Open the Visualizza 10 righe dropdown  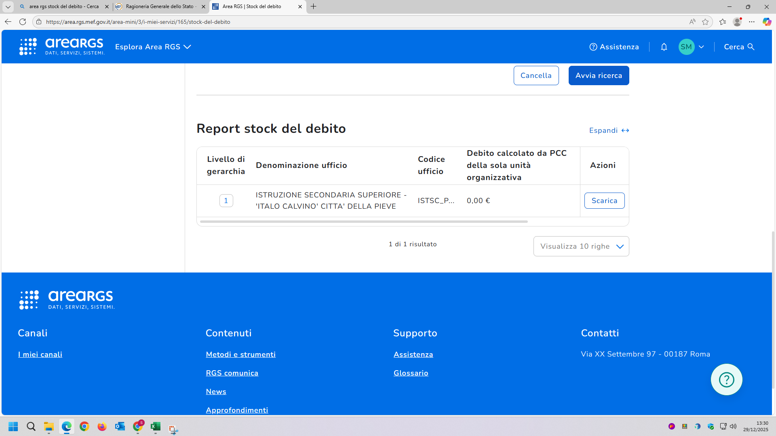(581, 246)
